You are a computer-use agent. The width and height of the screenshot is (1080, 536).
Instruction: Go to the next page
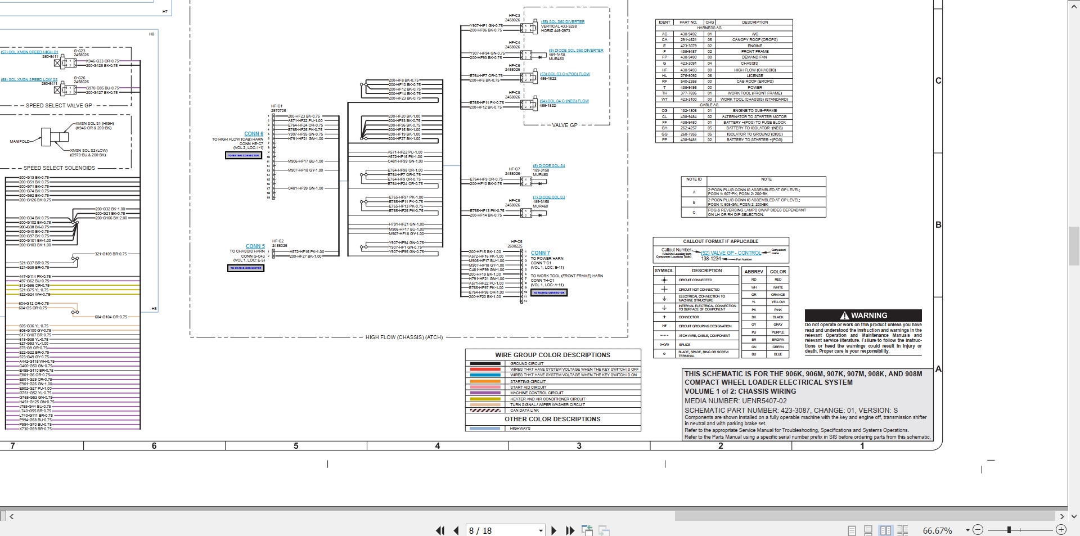[554, 530]
